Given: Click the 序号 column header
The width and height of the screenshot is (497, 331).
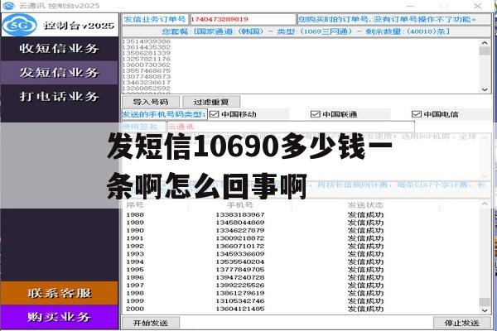Looking at the screenshot, I should click(135, 205).
